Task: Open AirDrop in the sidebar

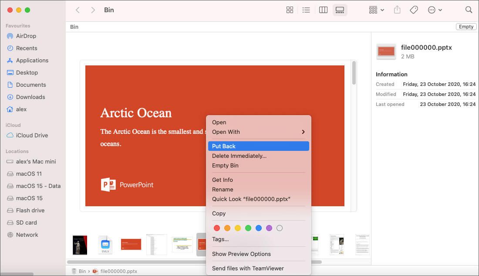Action: [x=26, y=36]
